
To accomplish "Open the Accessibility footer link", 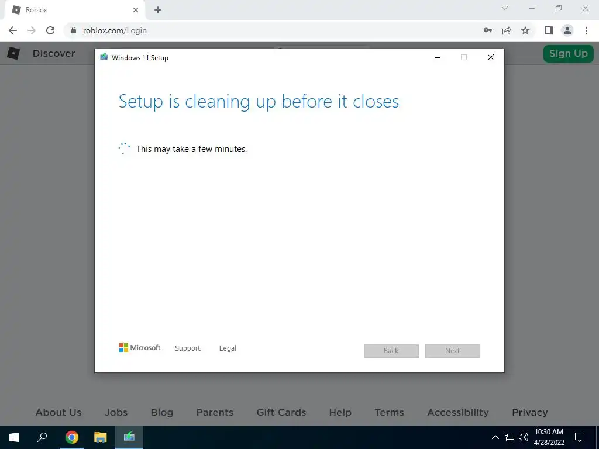I will 458,412.
